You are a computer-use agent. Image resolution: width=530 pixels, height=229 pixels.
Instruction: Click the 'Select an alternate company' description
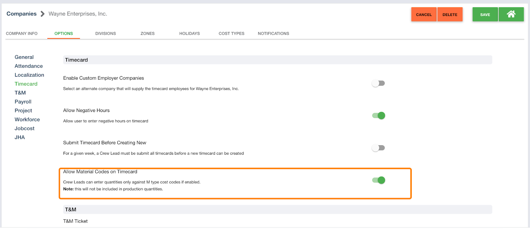coord(151,88)
